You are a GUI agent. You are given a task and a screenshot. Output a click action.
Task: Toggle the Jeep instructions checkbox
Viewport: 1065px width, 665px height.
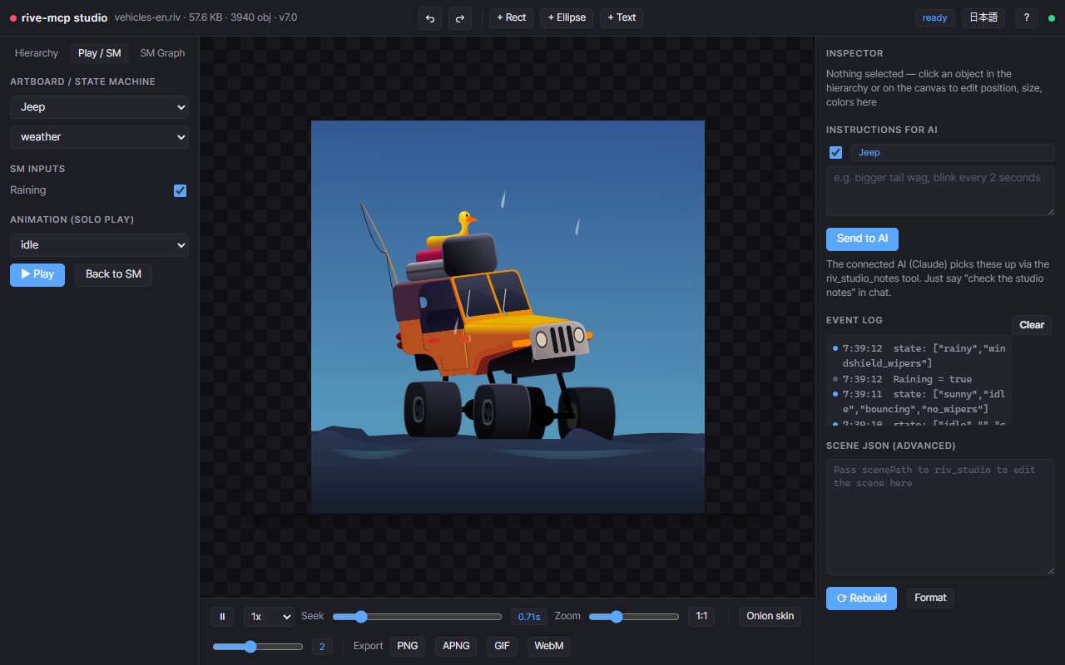click(x=836, y=152)
